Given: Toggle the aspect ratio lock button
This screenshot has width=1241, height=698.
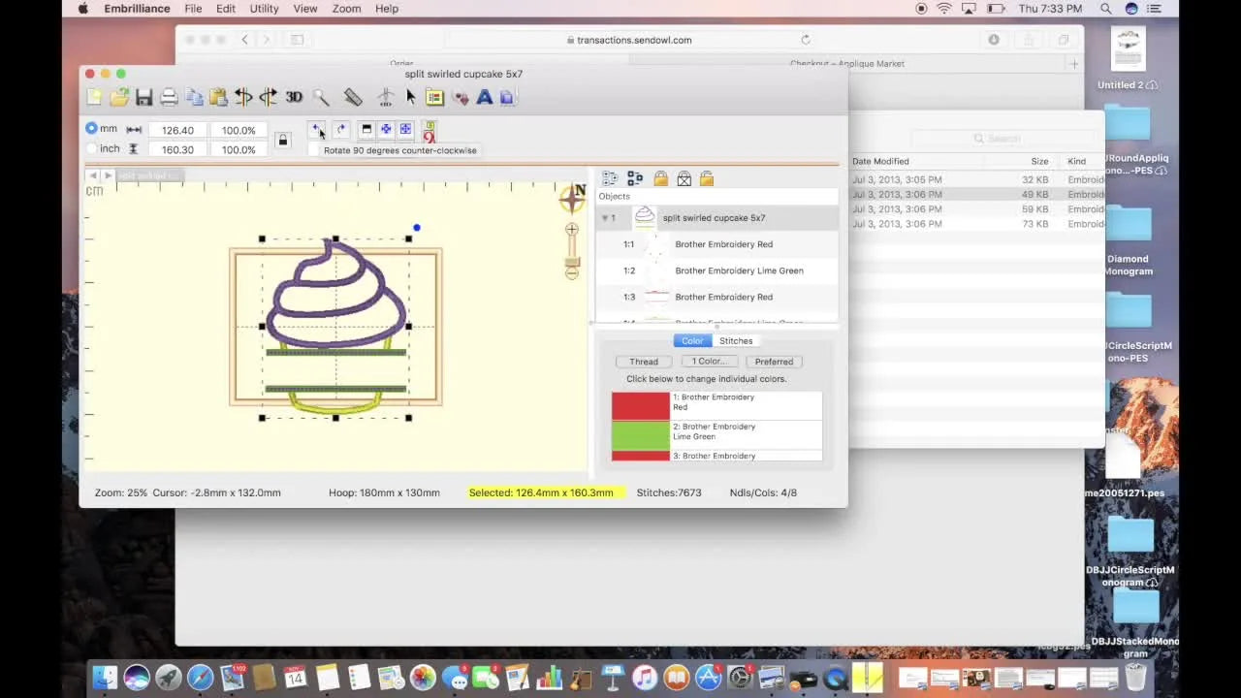Looking at the screenshot, I should 282,141.
